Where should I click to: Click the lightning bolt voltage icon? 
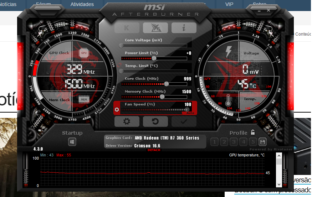(x=228, y=52)
